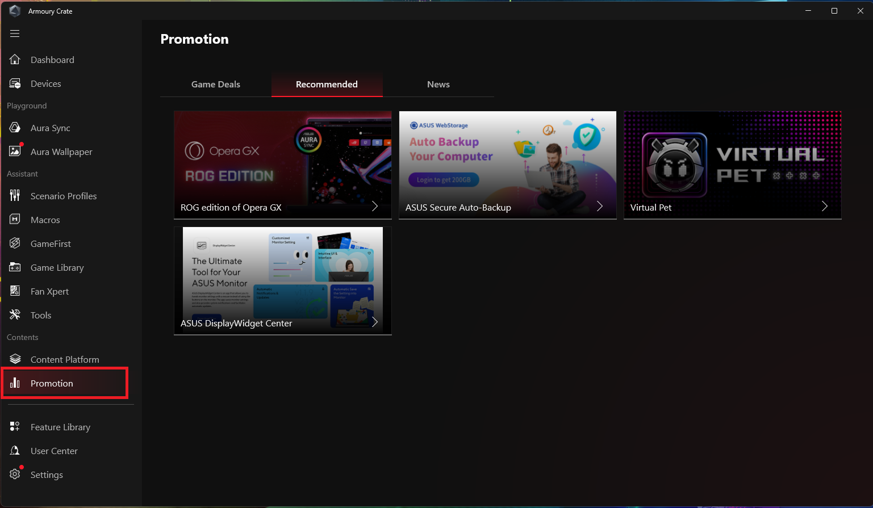873x508 pixels.
Task: Click 'Login to get 200GB' button
Action: point(444,180)
